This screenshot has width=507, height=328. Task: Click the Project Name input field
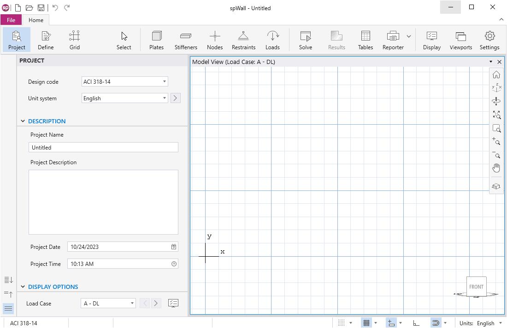coord(103,147)
